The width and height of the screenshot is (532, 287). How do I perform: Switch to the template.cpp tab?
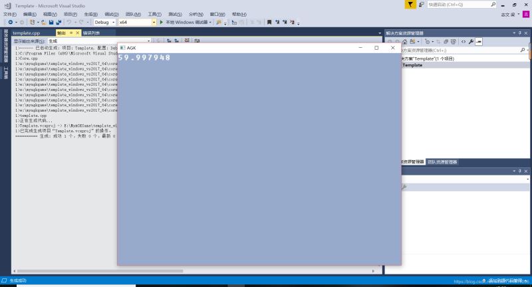click(x=26, y=33)
